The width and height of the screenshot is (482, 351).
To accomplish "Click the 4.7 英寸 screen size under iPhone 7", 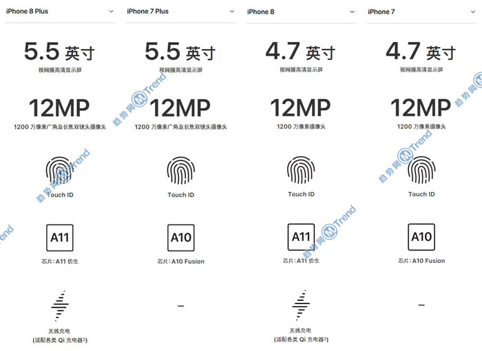I will coord(421,52).
